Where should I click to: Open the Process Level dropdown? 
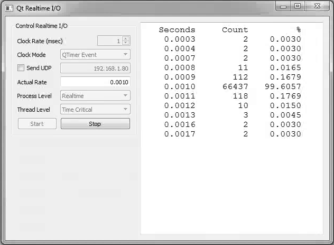[x=95, y=96]
